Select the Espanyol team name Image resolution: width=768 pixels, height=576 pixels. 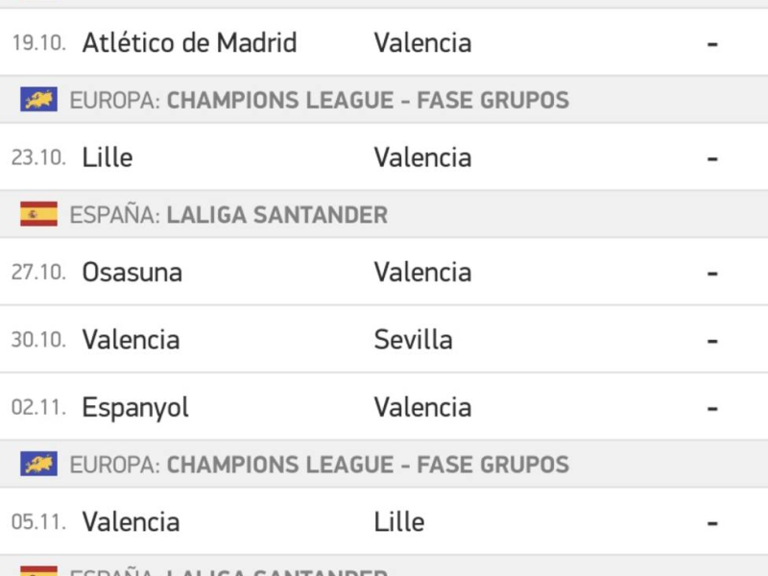[135, 407]
